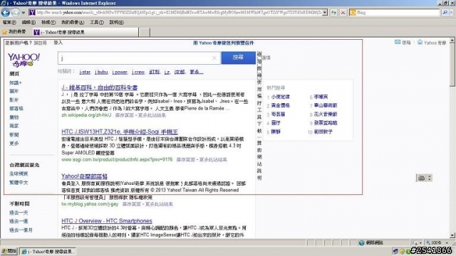
Task: Click related search j power link
Action: click(x=120, y=72)
